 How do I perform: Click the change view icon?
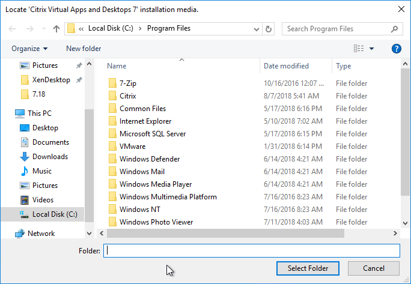(359, 49)
